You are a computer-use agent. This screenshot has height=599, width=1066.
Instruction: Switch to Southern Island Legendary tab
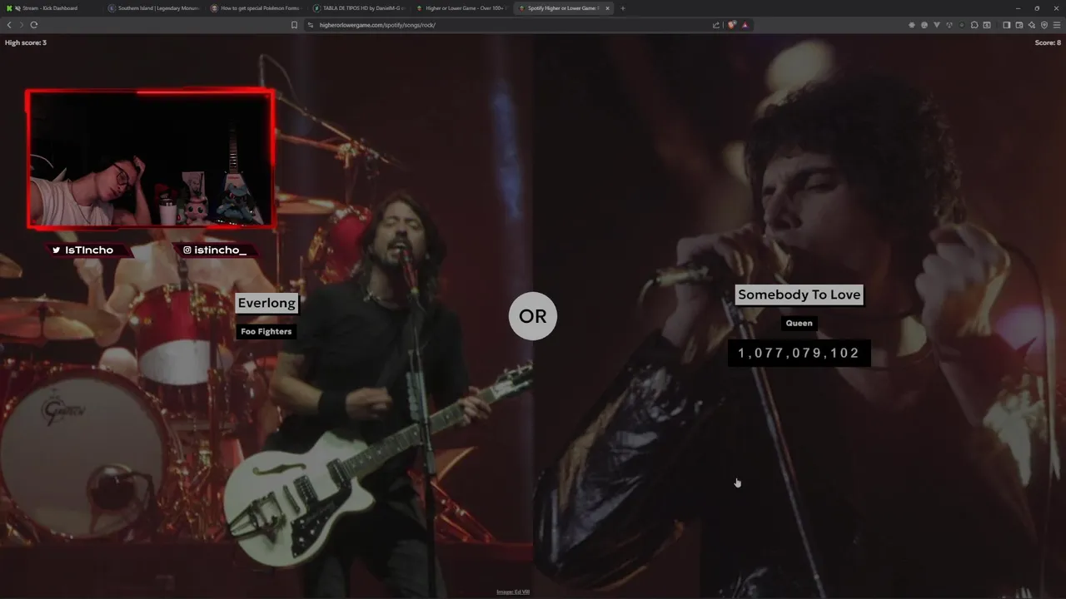(153, 8)
